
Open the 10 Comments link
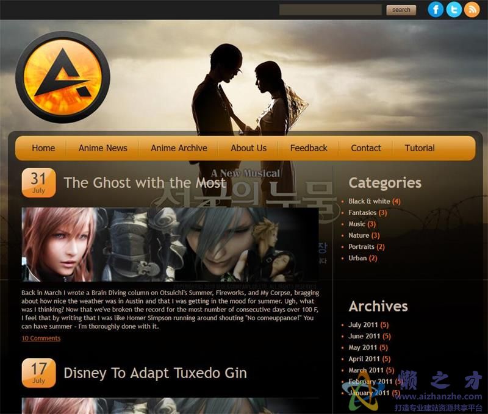click(41, 338)
